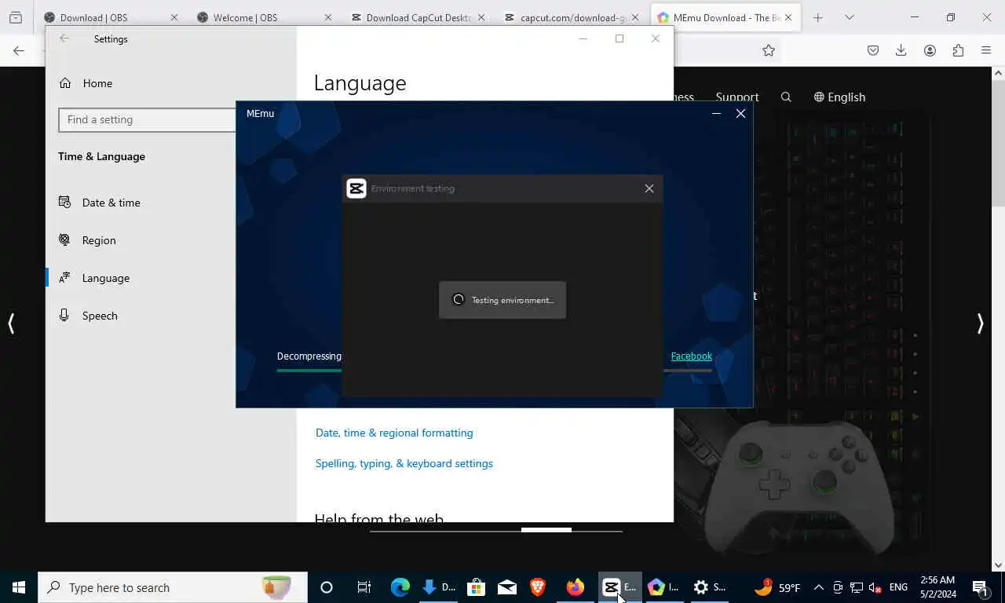
Task: Open the Pocket save icon
Action: click(x=873, y=50)
